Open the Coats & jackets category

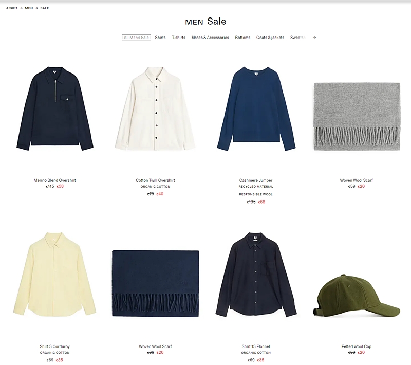click(270, 38)
